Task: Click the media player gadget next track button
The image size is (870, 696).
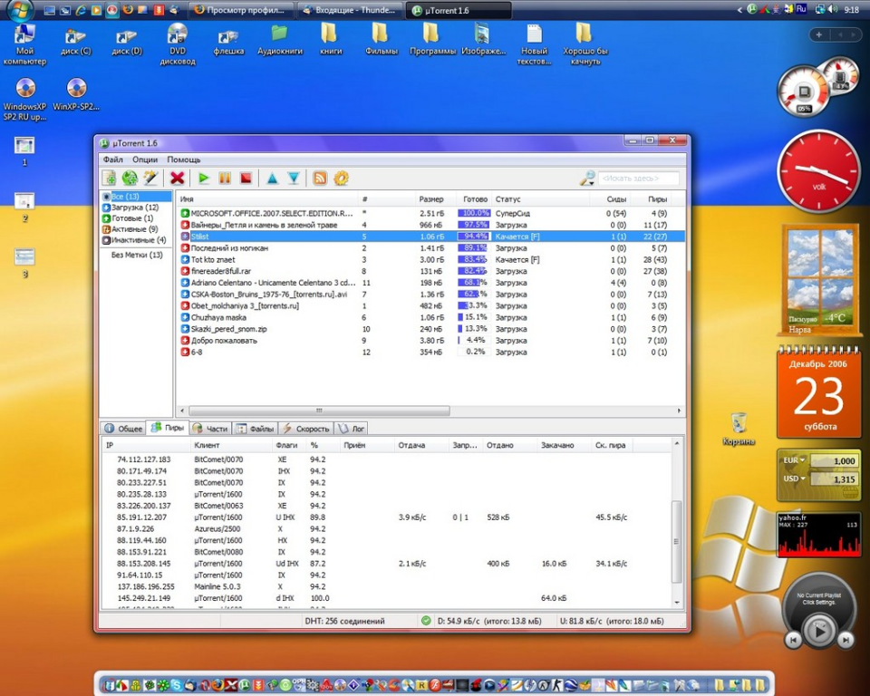Action: click(846, 640)
